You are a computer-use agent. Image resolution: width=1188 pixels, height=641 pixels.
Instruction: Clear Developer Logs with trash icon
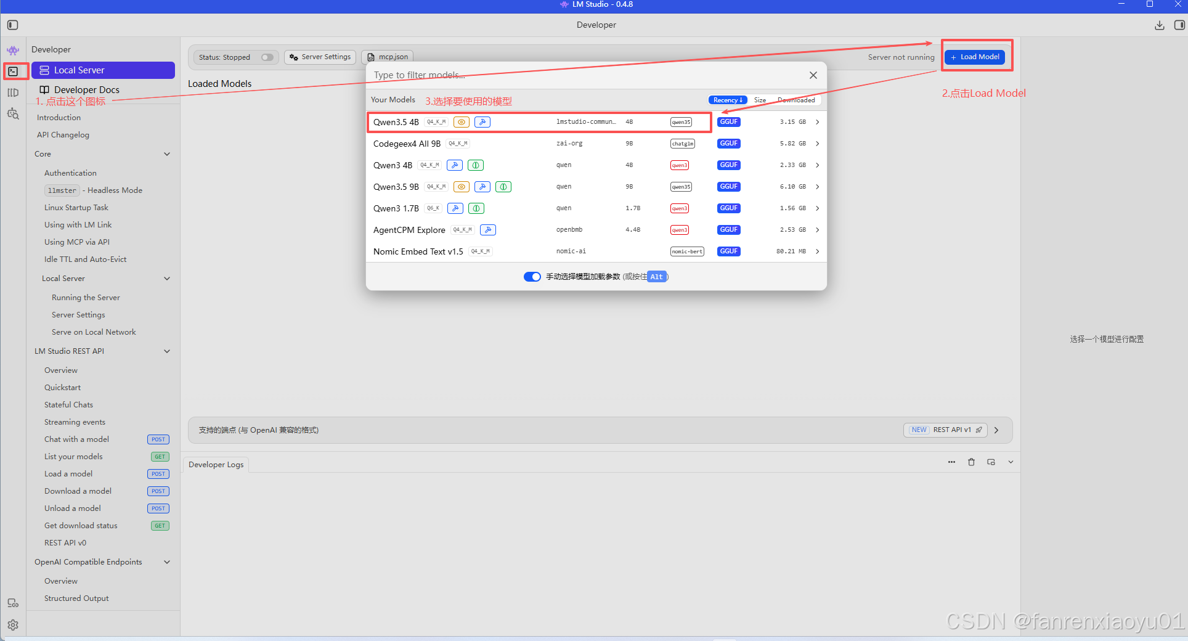[x=971, y=462]
